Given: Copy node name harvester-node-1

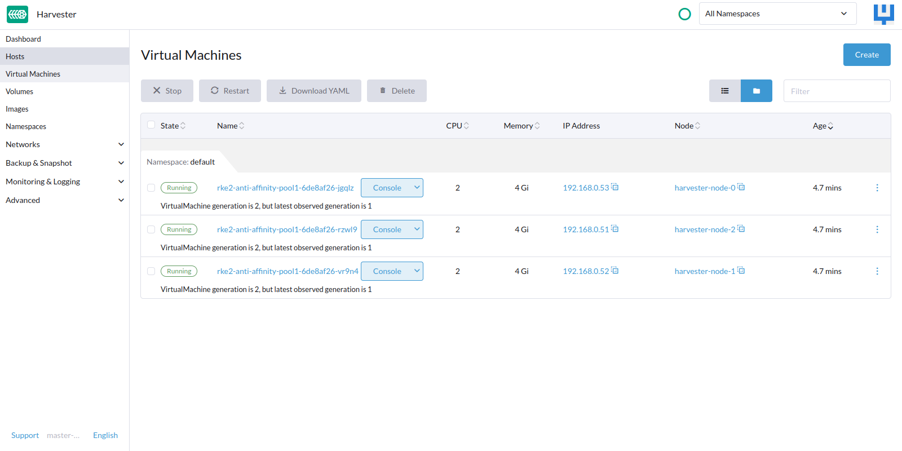Looking at the screenshot, I should (x=741, y=271).
